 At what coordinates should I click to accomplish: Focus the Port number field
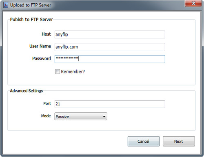pos(110,104)
